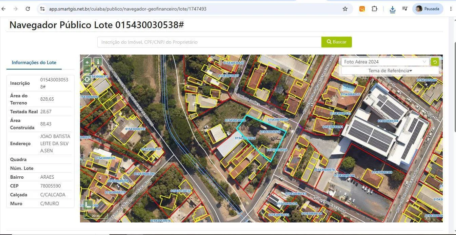
Task: Activate the map info tool
Action: coord(98,62)
